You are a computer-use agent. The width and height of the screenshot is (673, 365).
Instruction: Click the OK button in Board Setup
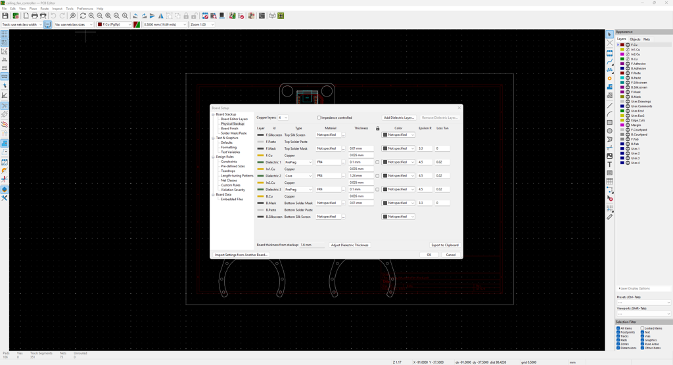coord(429,255)
